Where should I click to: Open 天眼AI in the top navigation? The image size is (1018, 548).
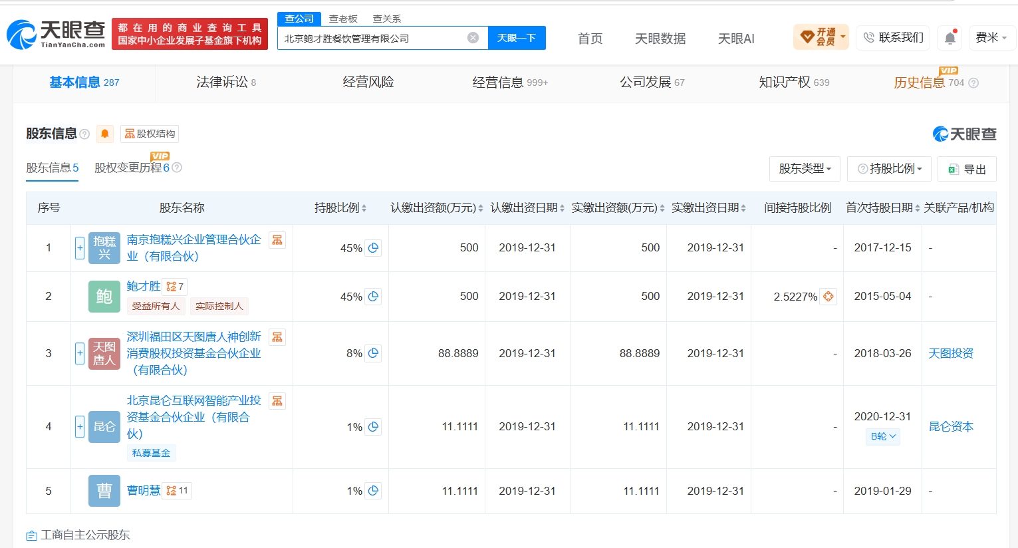(x=736, y=39)
